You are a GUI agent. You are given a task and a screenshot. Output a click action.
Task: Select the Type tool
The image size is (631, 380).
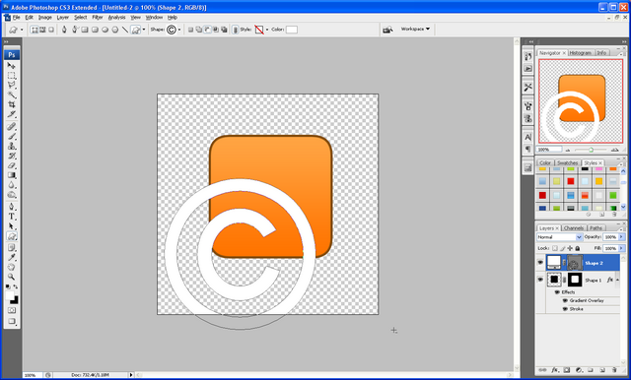click(12, 217)
